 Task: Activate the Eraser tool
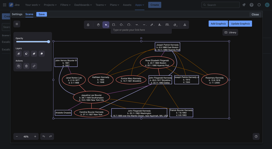click(175, 25)
